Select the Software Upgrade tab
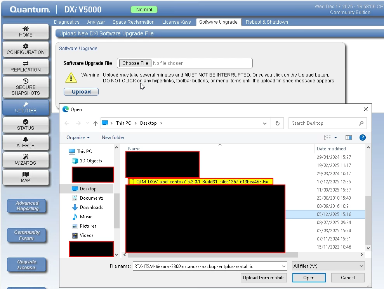The height and width of the screenshot is (289, 384). tap(218, 22)
